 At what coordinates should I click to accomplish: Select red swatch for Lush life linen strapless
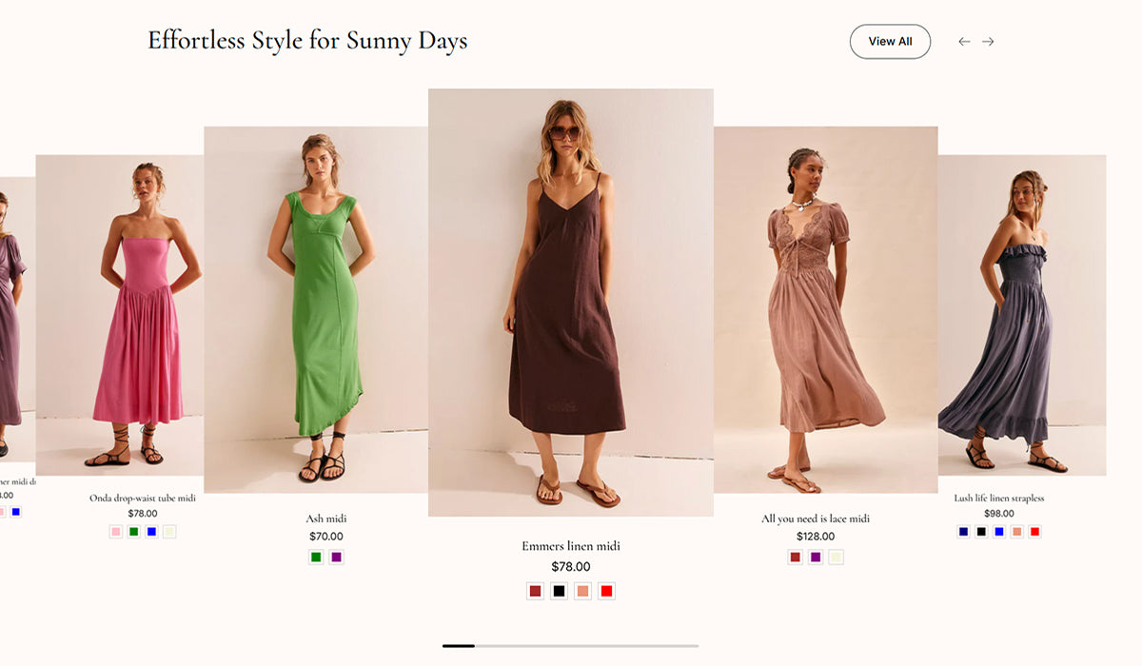[x=1034, y=532]
